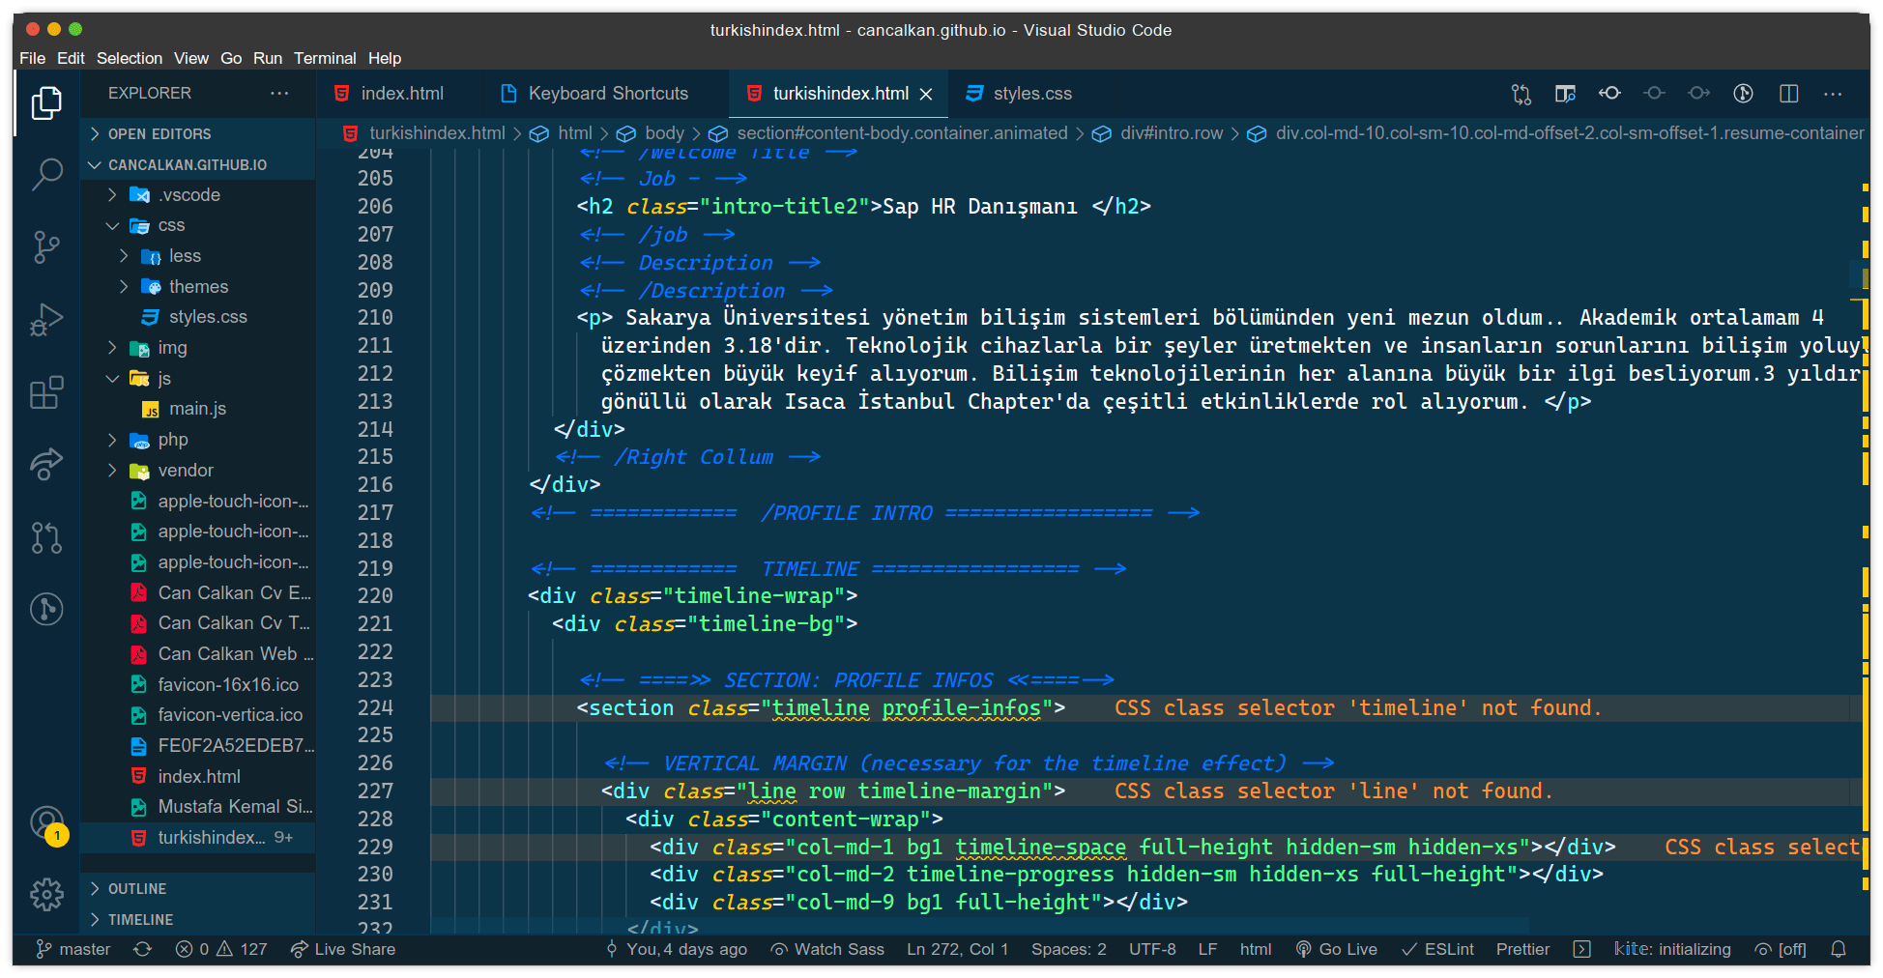Open the Terminal menu
The width and height of the screenshot is (1883, 978).
click(325, 58)
